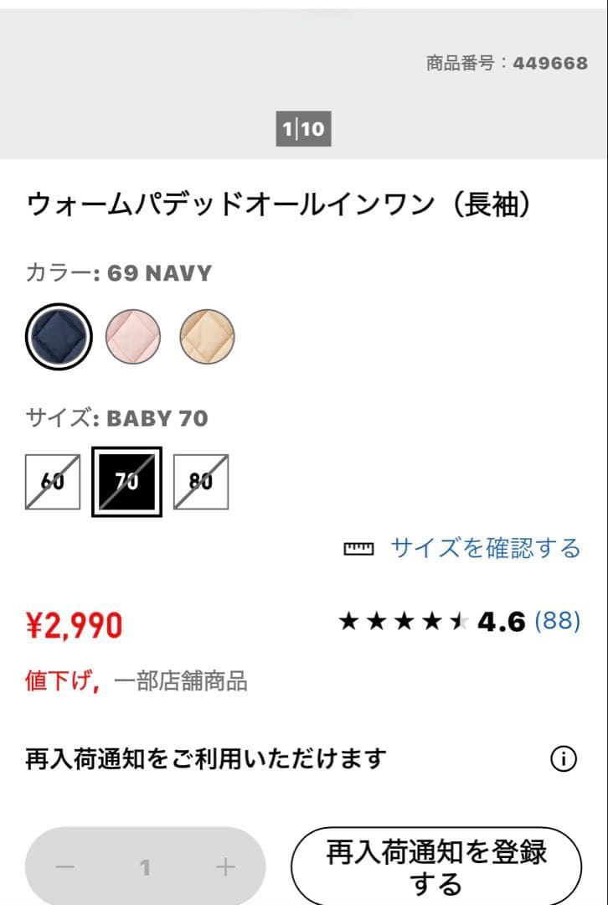Open the 88 reviews link

557,621
